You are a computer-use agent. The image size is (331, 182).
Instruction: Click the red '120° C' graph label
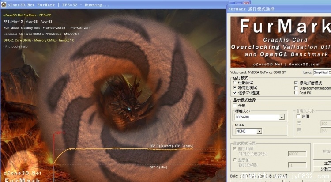point(60,133)
